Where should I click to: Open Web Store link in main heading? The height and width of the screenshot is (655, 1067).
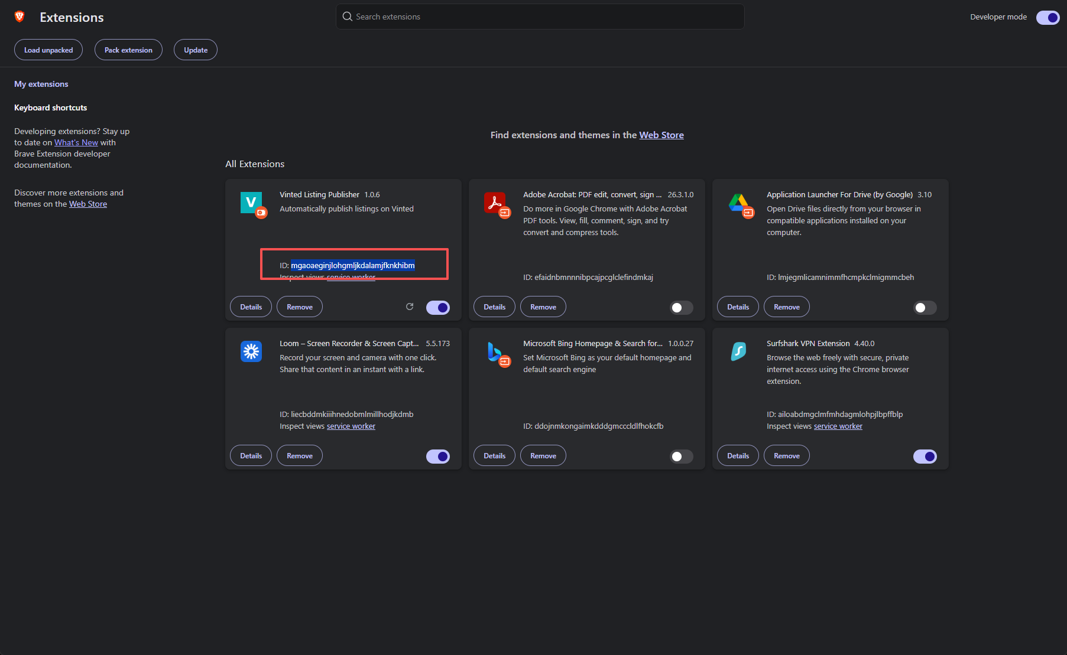661,135
